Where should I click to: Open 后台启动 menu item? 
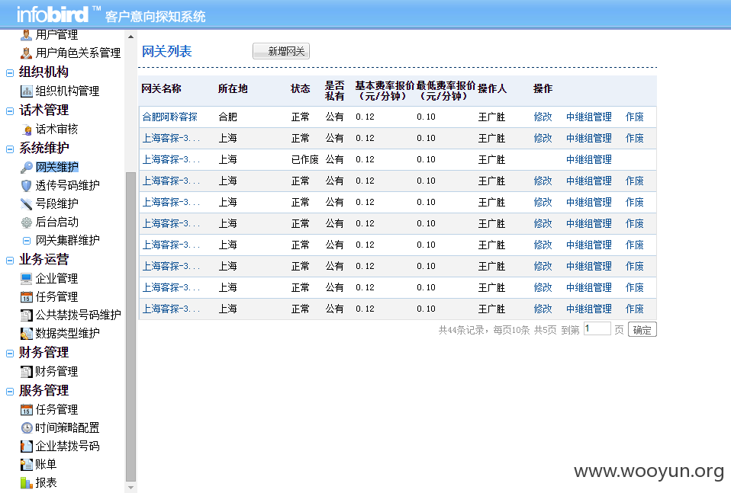57,222
